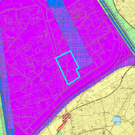The height and width of the screenshot is (135, 135).
Task: Click the yellow area in the top right corner
Action: (x=126, y=9)
